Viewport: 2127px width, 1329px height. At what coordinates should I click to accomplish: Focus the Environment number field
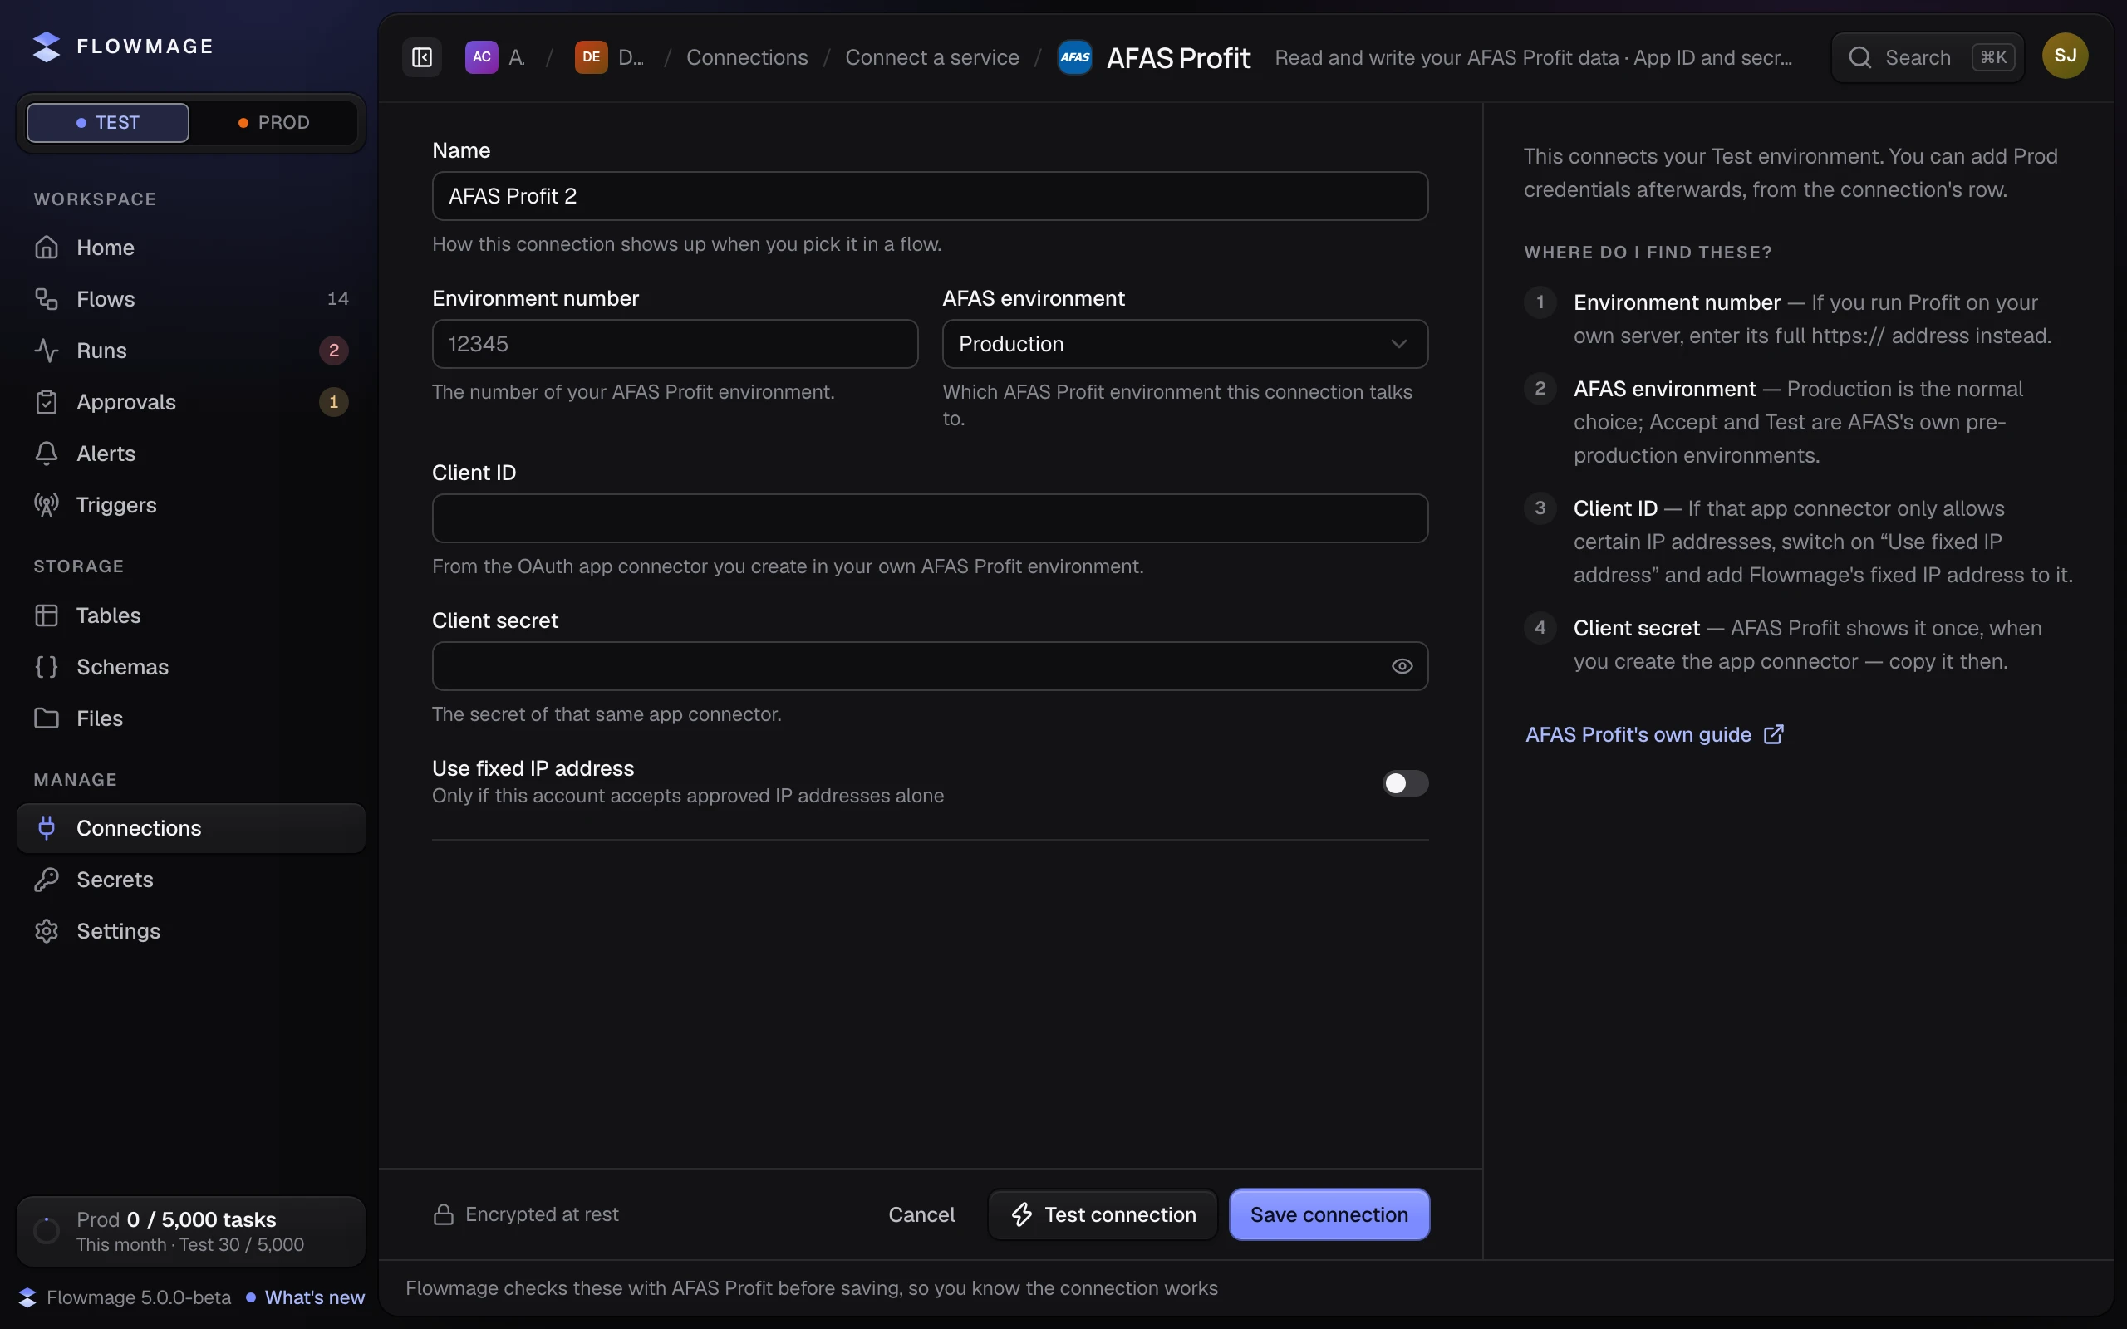675,344
